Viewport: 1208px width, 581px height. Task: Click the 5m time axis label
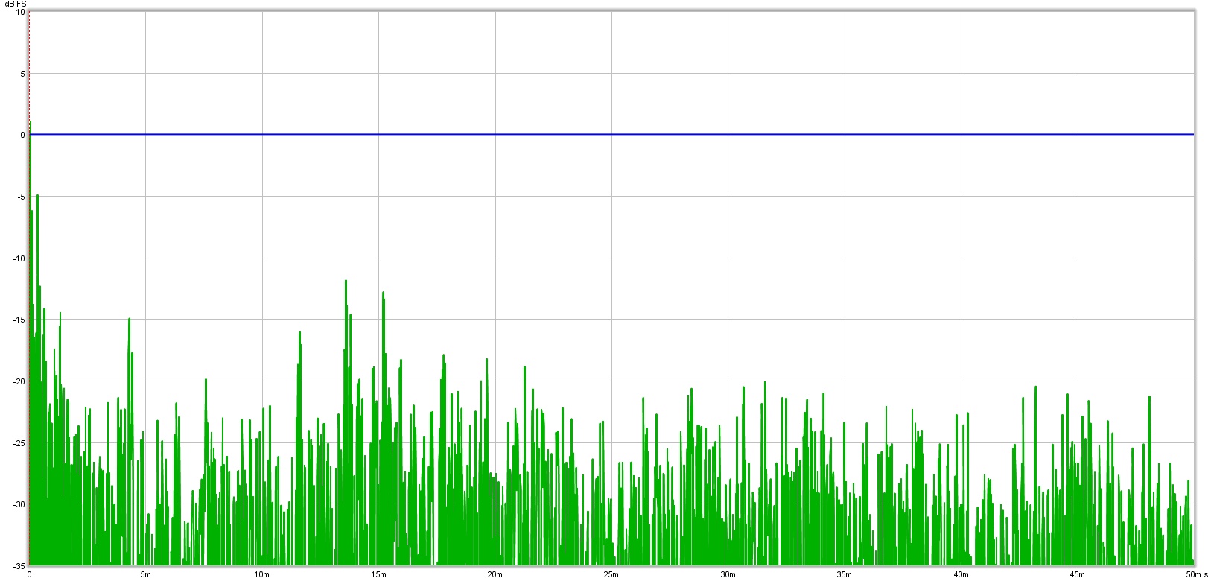[145, 574]
